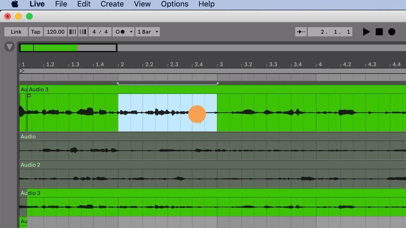Open the metronome settings dropdown arrow
The width and height of the screenshot is (406, 228).
(131, 32)
